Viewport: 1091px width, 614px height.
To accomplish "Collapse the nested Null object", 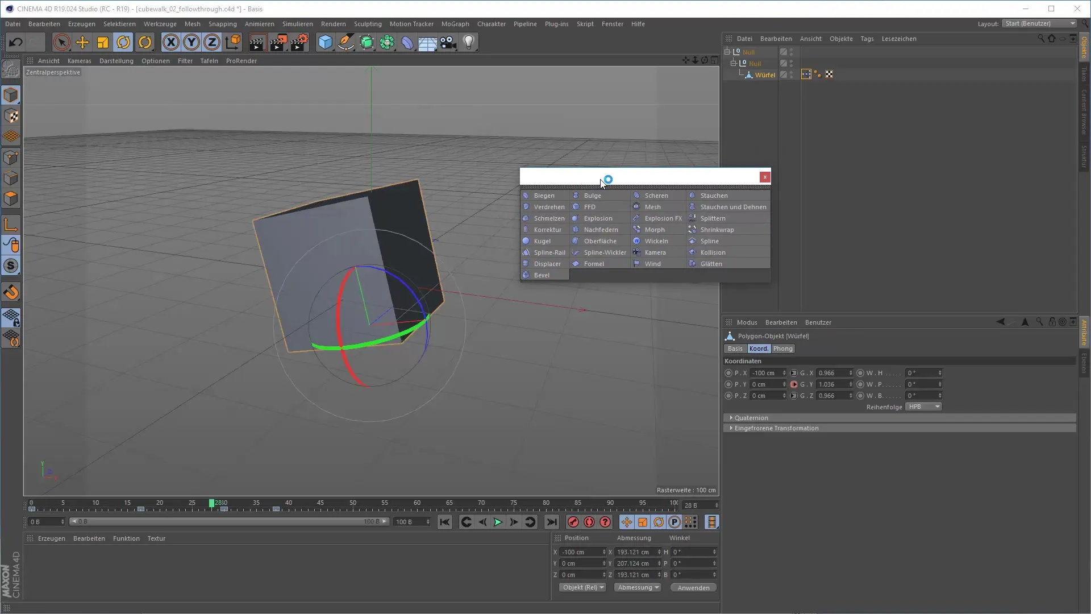I will coord(733,63).
